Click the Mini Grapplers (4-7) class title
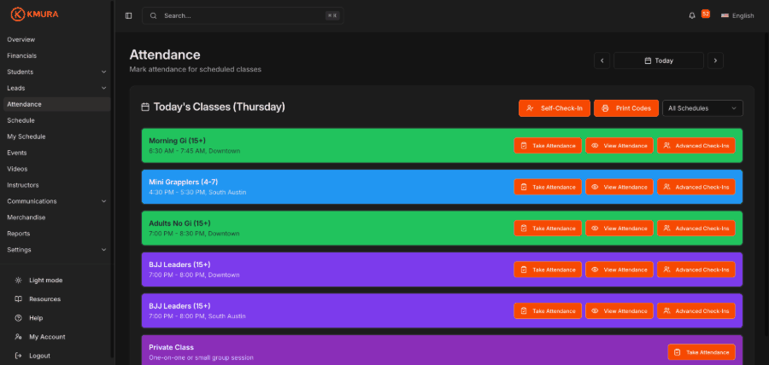Screen dimensions: 769x365 [184, 182]
